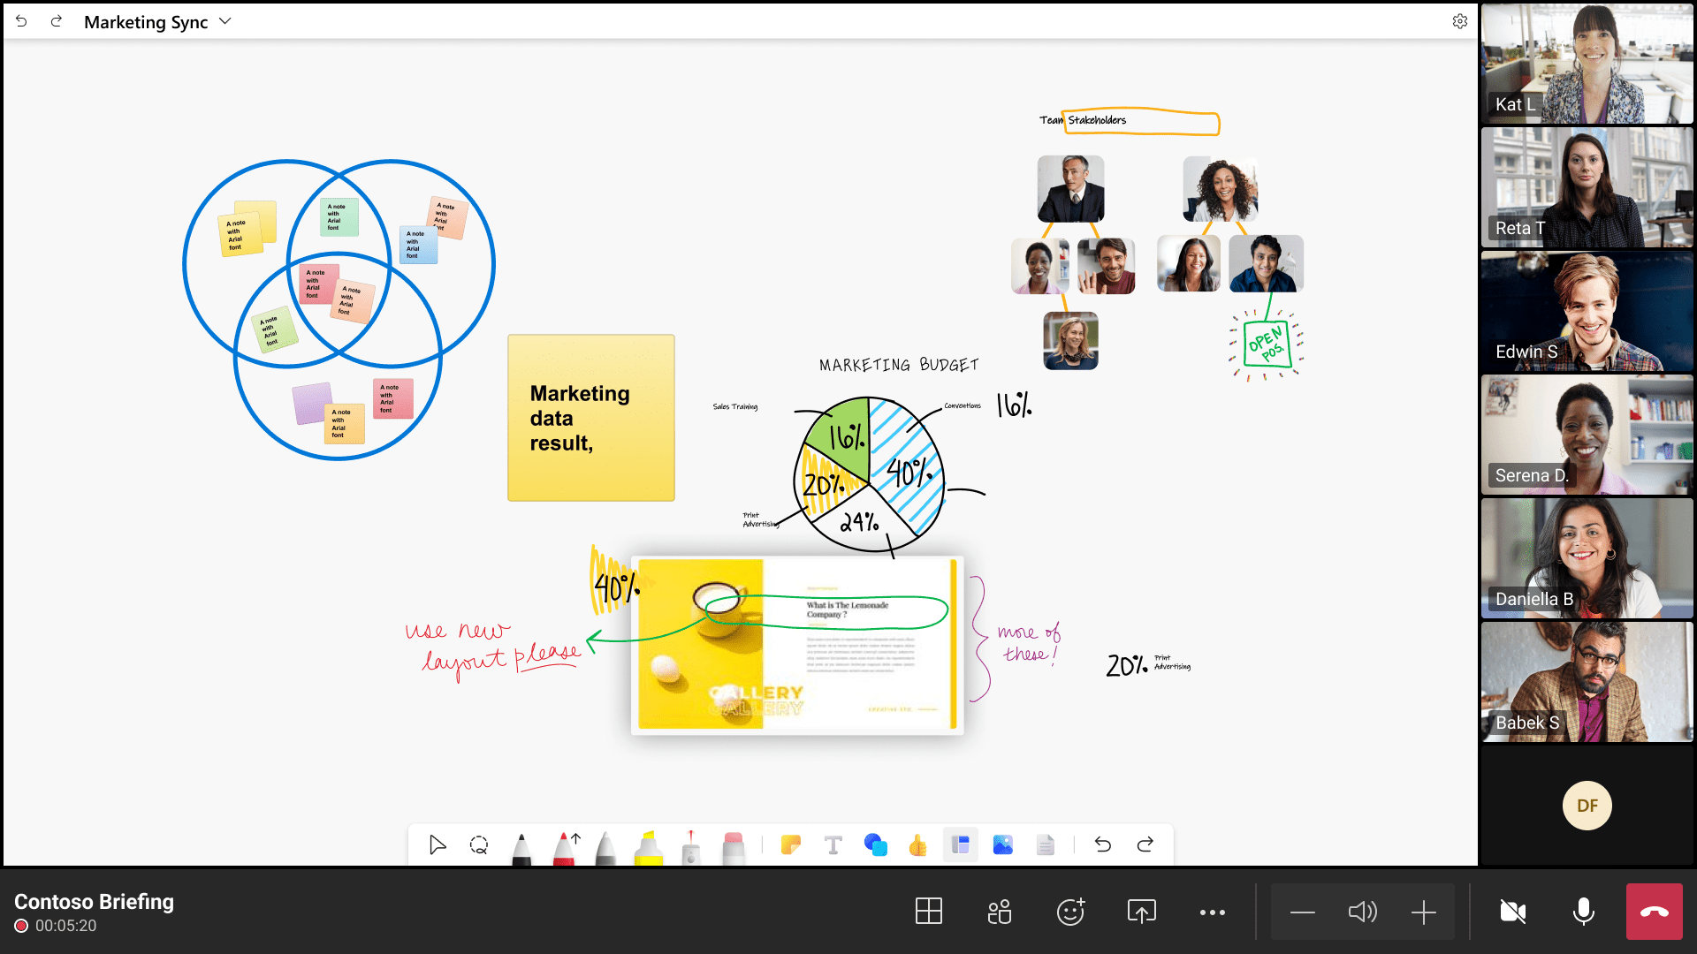Select the text tool
Image resolution: width=1697 pixels, height=954 pixels.
point(833,845)
